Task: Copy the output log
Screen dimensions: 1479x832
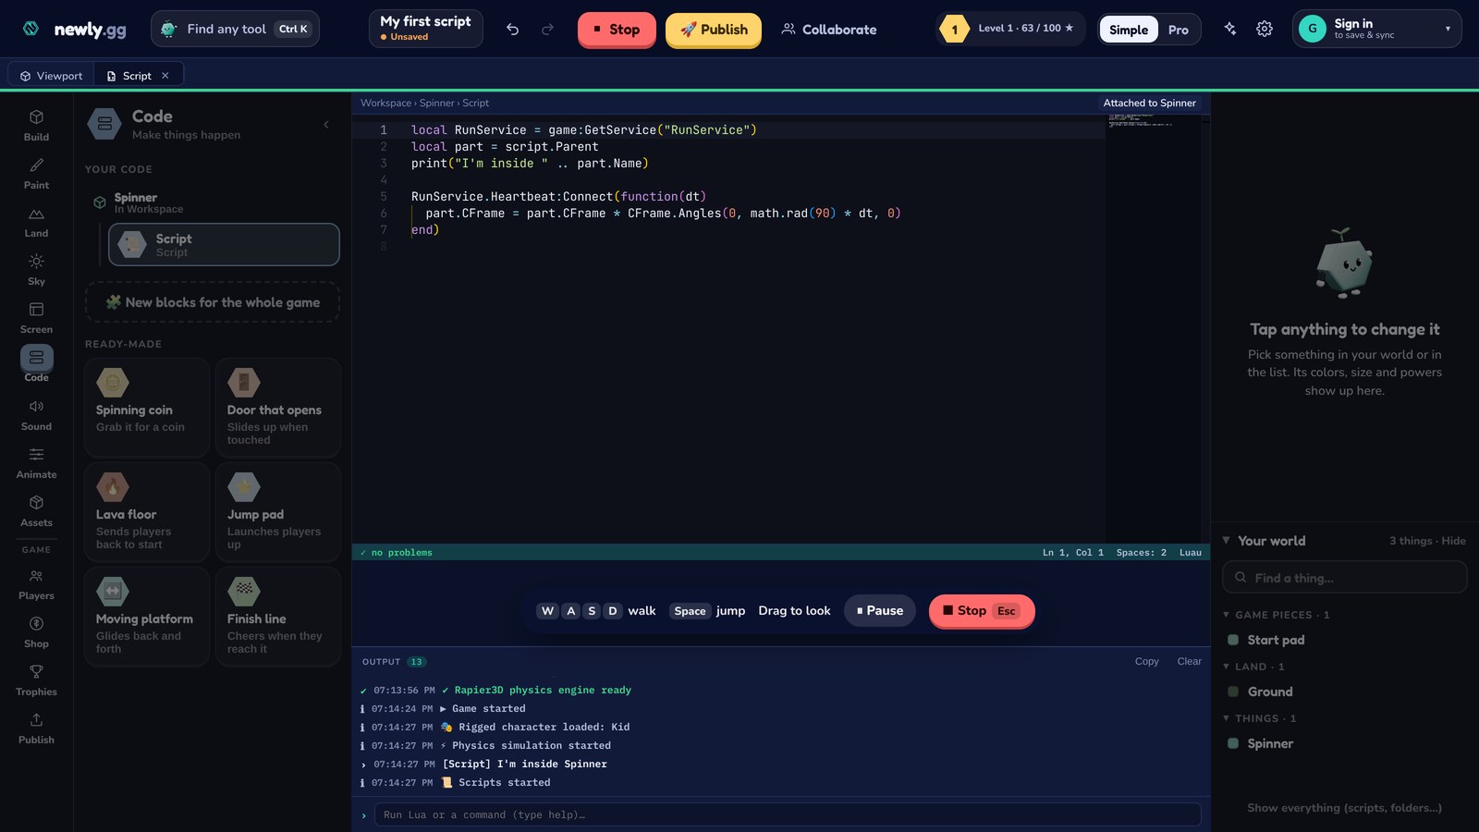Action: click(1146, 662)
